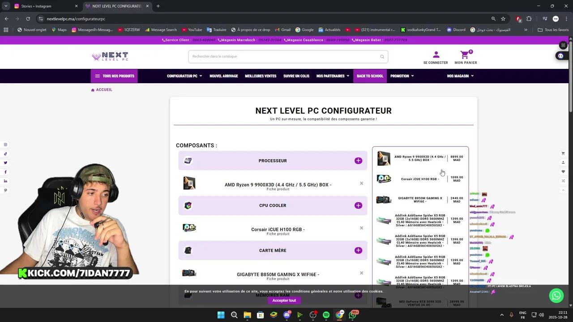Open the Discord bookmark
The image size is (573, 322).
point(456,30)
